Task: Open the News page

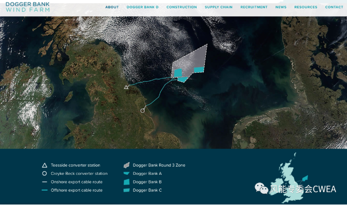Action: (x=281, y=7)
